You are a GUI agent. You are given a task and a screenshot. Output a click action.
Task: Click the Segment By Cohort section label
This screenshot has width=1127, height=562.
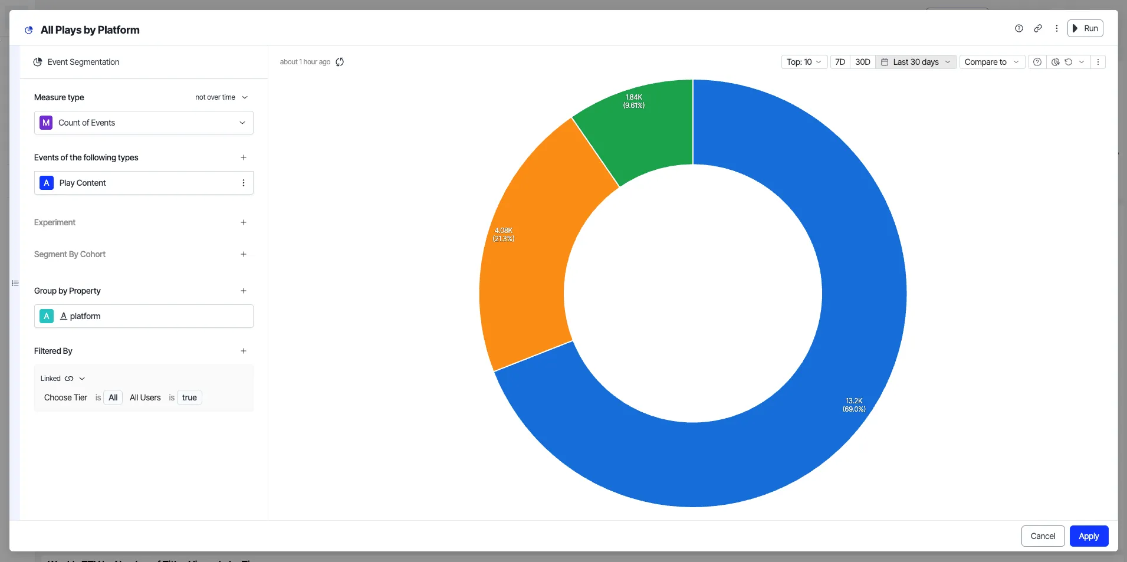(x=70, y=254)
